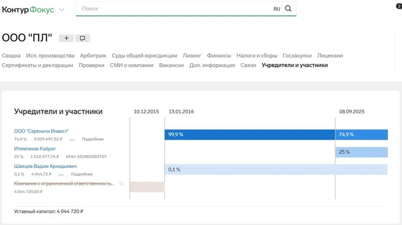Switch the RU language indicator
This screenshot has width=402, height=225.
pyautogui.click(x=276, y=9)
